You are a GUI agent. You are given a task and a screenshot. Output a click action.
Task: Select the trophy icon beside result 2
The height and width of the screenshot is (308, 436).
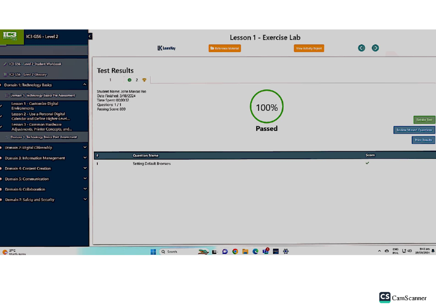(x=144, y=80)
